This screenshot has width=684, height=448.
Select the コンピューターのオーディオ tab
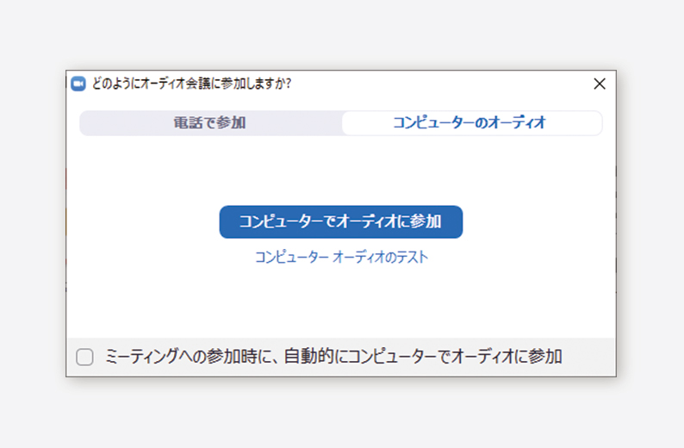(471, 123)
